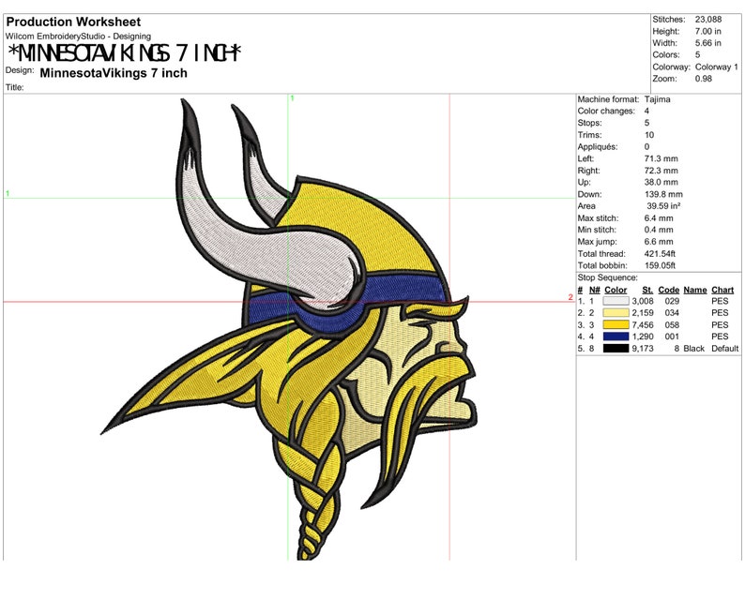Click the right extent value '72.3 mm'
Image resolution: width=745 pixels, height=614 pixels.
(x=661, y=171)
